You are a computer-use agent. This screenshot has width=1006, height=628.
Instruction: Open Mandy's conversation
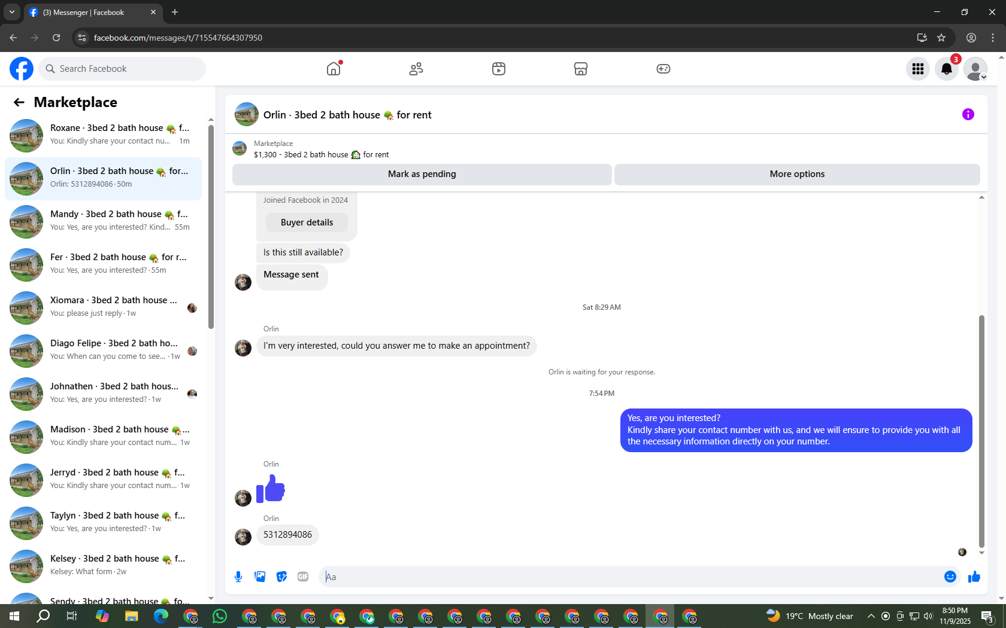(x=103, y=221)
